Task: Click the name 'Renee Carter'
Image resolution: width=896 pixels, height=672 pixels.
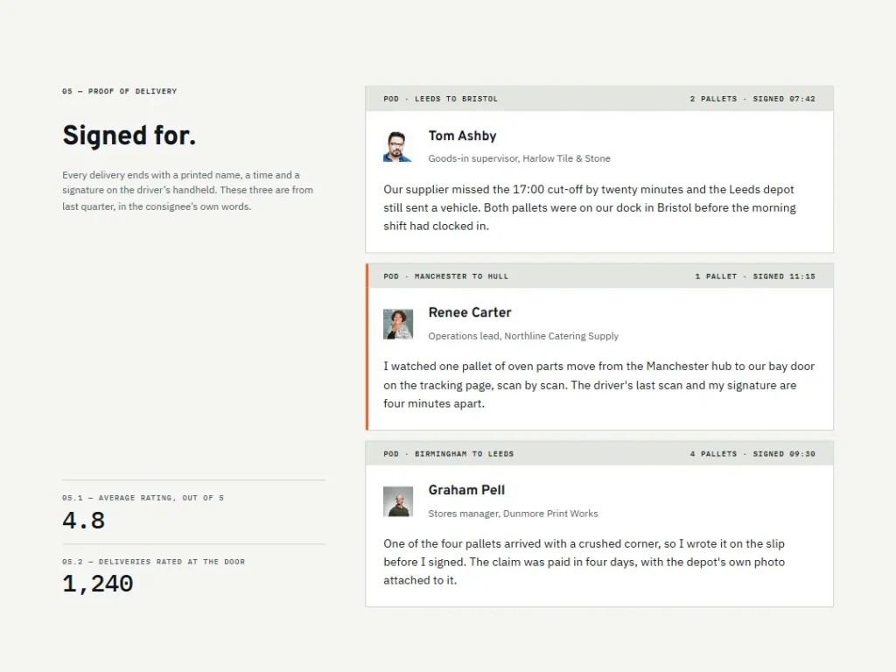Action: [x=470, y=312]
